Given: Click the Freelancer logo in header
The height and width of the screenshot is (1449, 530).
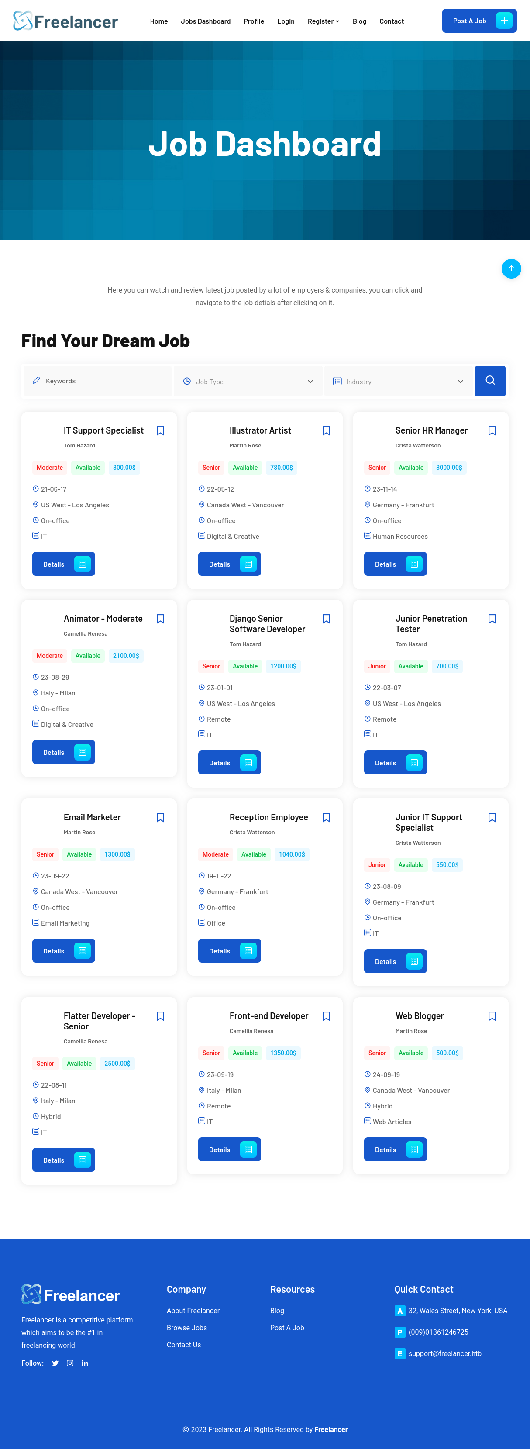Looking at the screenshot, I should pos(65,21).
